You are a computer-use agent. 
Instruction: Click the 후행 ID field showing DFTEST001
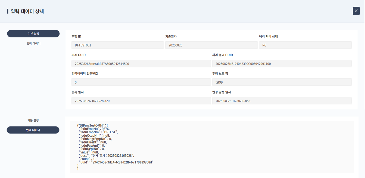point(117,45)
